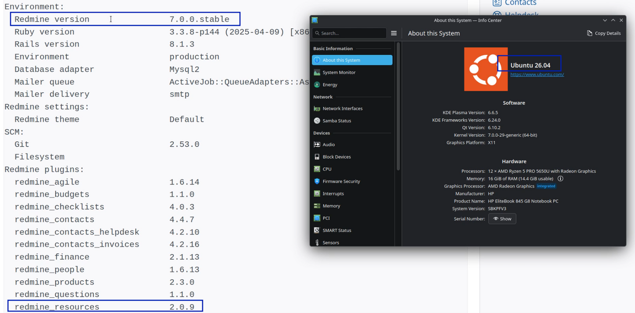This screenshot has width=635, height=313.
Task: Click the redmine_people plugin line
Action: point(107,269)
